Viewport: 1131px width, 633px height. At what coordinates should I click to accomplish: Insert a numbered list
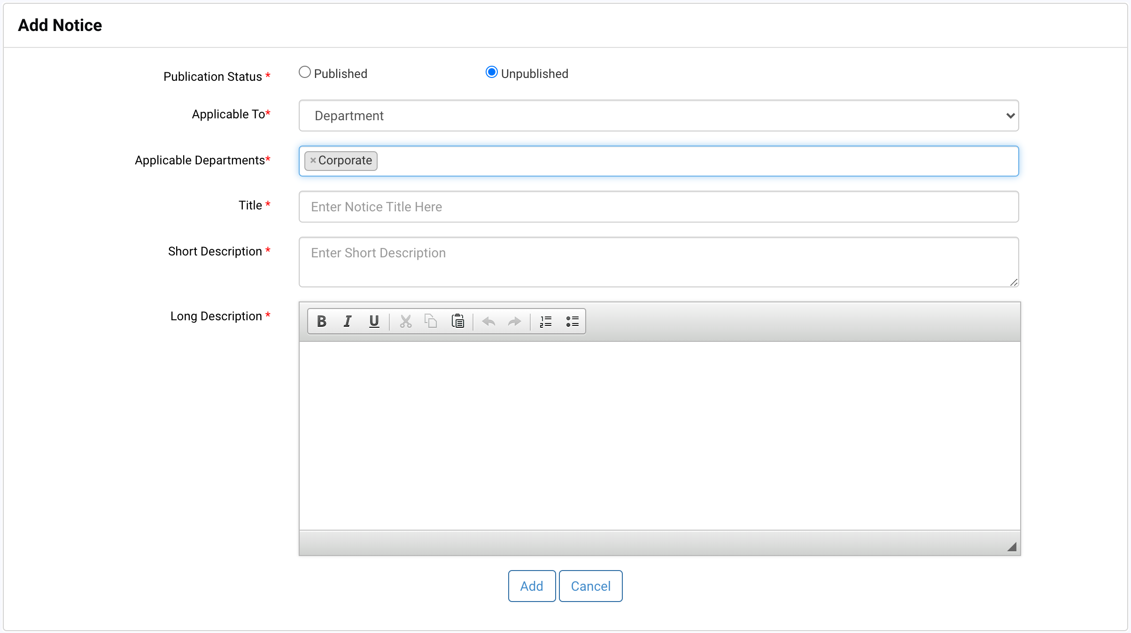click(546, 321)
